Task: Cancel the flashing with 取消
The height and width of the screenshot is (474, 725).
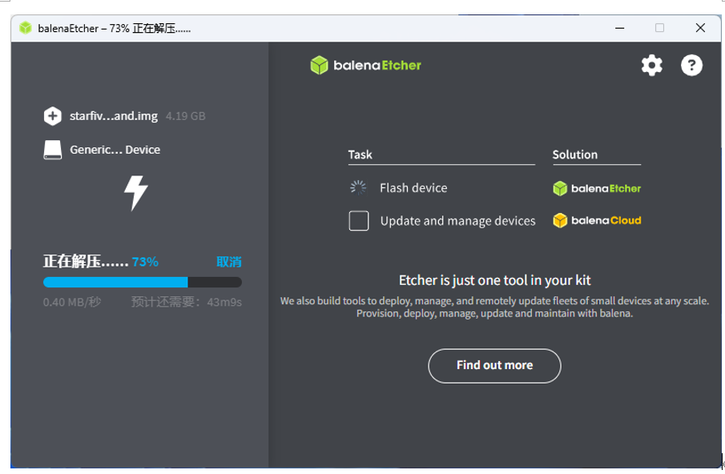Action: click(229, 262)
